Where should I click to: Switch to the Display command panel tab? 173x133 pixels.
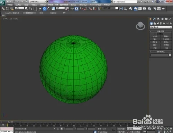[x=166, y=19]
